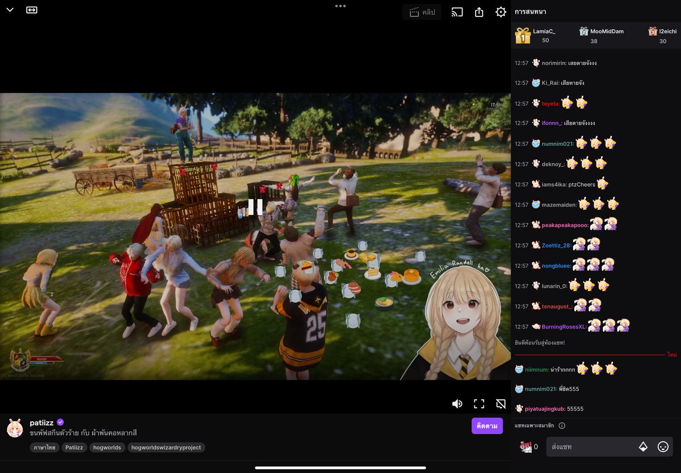
Task: Open the username norimirin in chat
Action: coord(554,63)
